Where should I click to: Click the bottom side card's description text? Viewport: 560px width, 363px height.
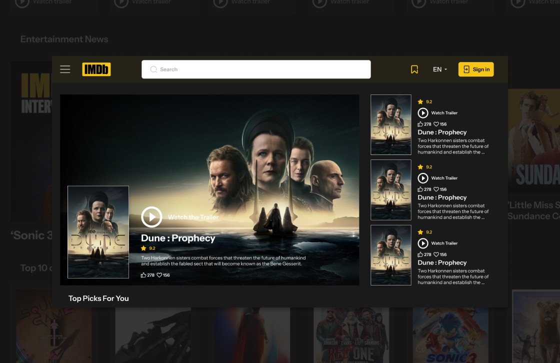(453, 276)
